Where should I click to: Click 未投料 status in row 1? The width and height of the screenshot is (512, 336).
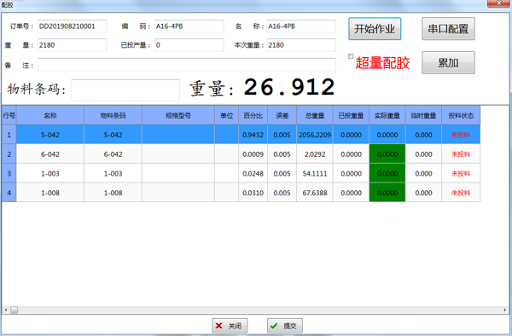(x=461, y=135)
